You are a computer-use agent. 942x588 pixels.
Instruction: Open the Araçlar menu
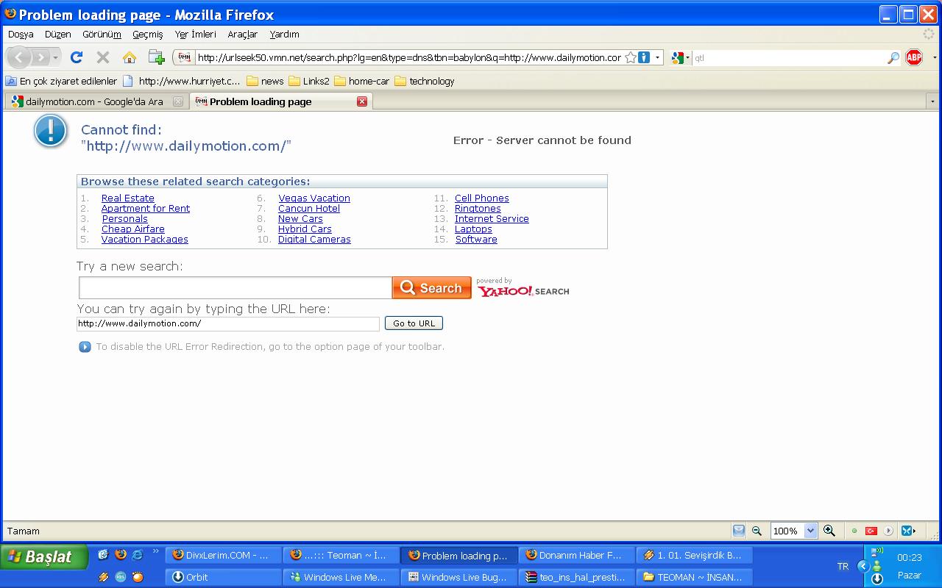(x=243, y=34)
